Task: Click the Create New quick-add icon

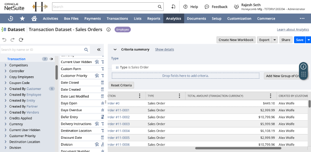Action: click(173, 7)
